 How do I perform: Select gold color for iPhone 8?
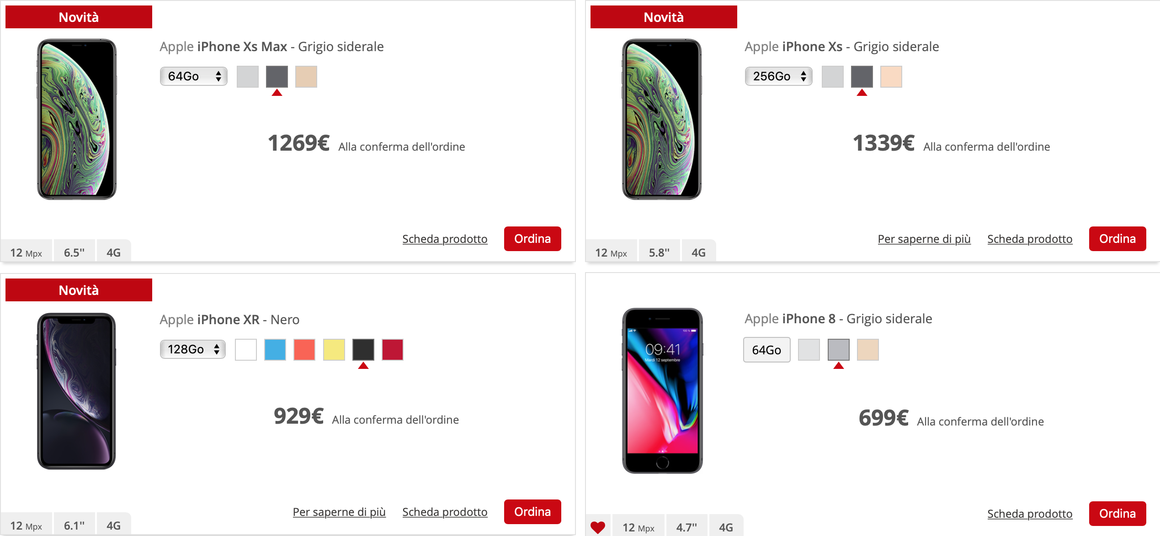click(x=867, y=349)
